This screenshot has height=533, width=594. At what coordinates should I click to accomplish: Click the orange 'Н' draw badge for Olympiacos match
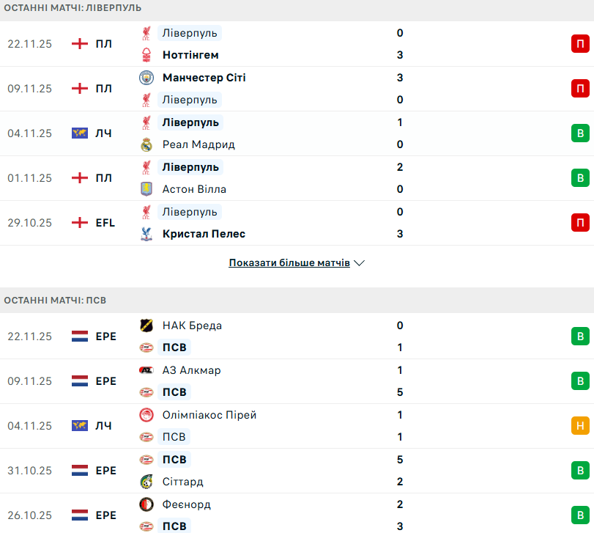(580, 426)
